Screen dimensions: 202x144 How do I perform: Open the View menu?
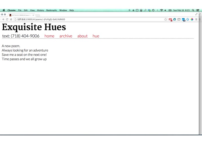(x=32, y=10)
